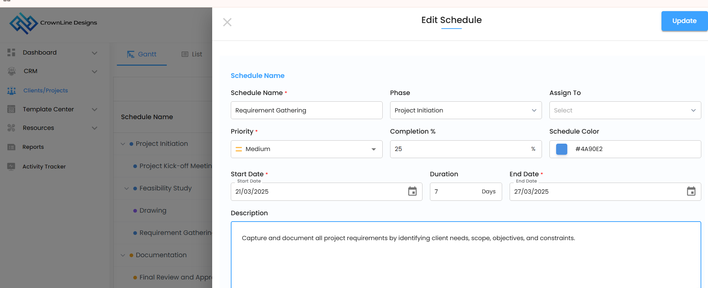Click the Resources sidebar icon
This screenshot has width=708, height=288.
(11, 128)
